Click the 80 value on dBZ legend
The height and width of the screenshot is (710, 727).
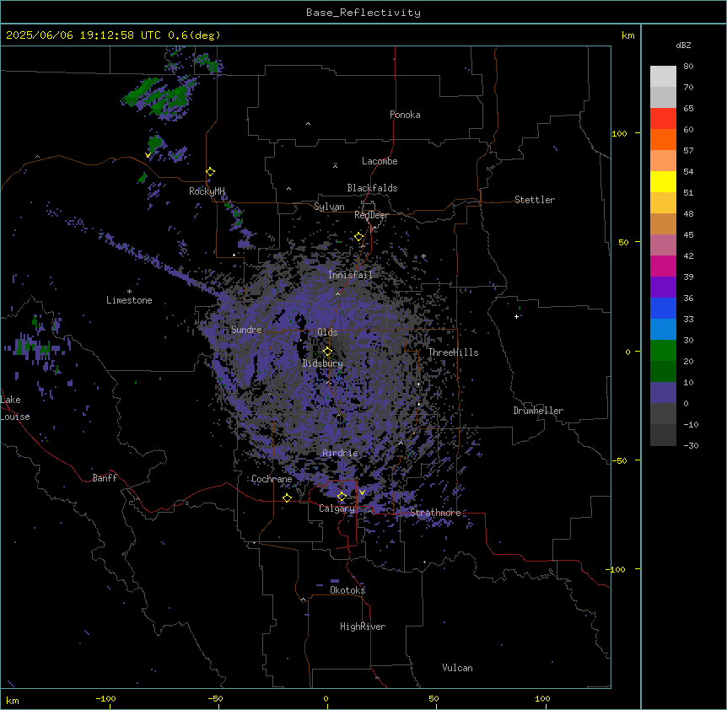point(688,67)
